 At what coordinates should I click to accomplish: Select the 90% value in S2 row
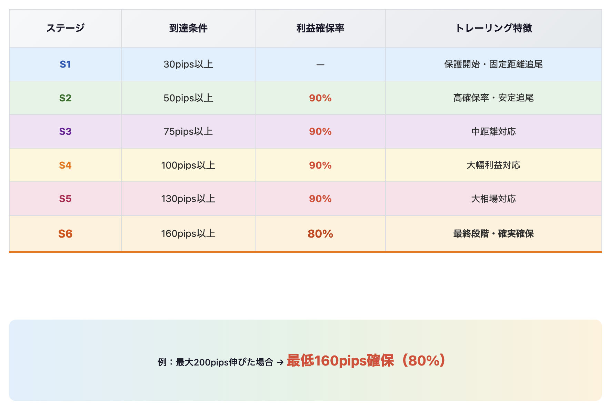(320, 98)
